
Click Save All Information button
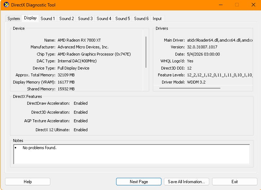coord(187,182)
